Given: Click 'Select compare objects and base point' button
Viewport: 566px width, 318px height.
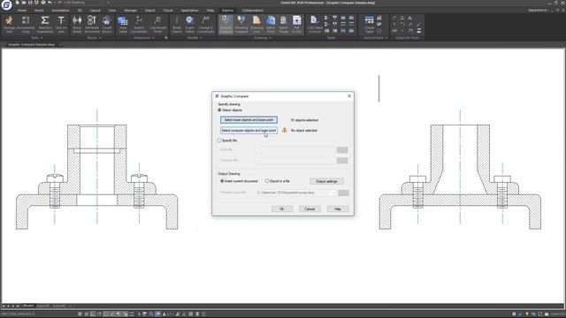Looking at the screenshot, I should [249, 130].
